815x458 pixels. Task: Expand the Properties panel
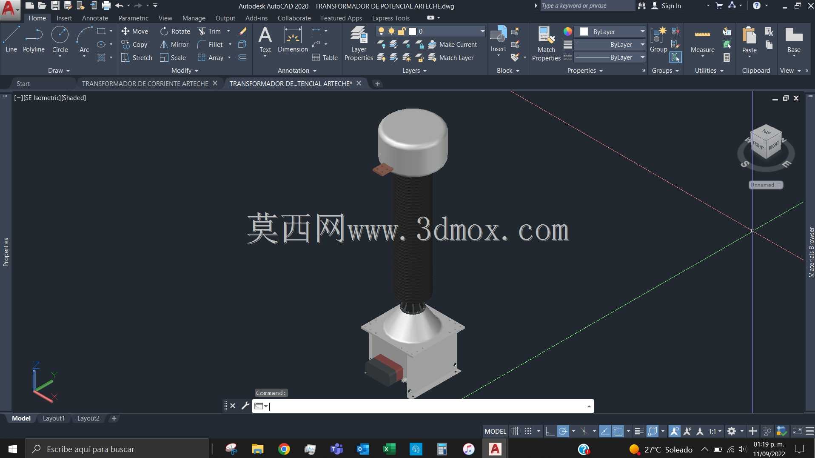pyautogui.click(x=585, y=71)
